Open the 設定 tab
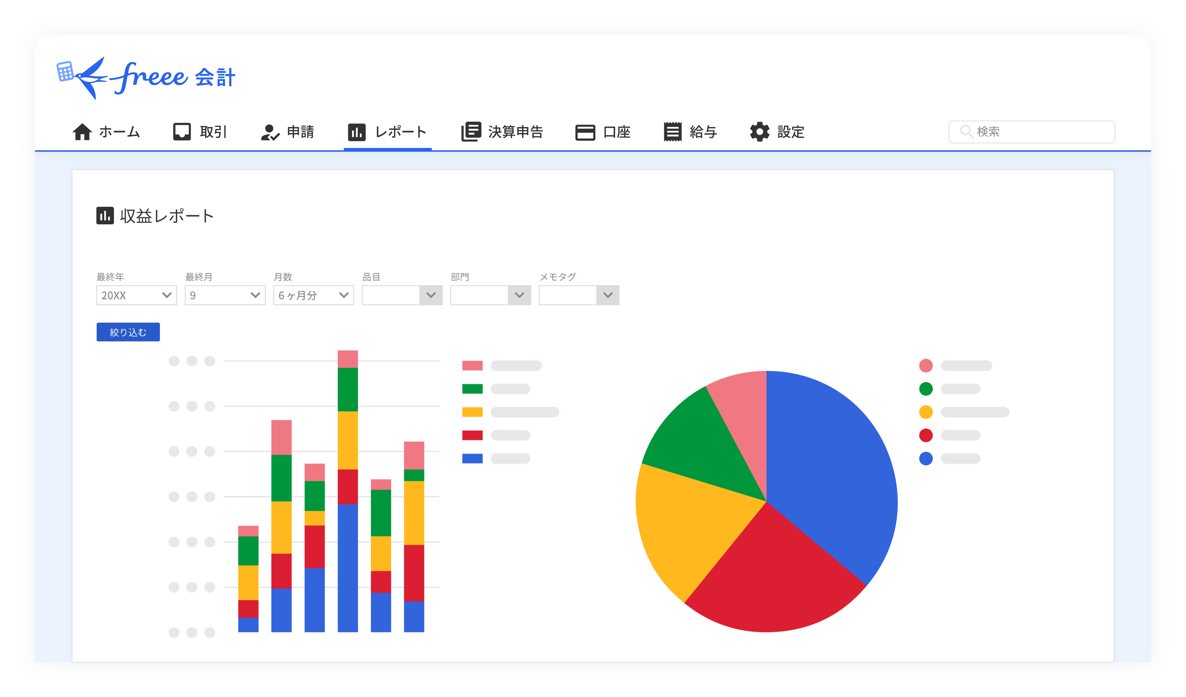Screen dimensions: 1186x697 click(x=777, y=132)
